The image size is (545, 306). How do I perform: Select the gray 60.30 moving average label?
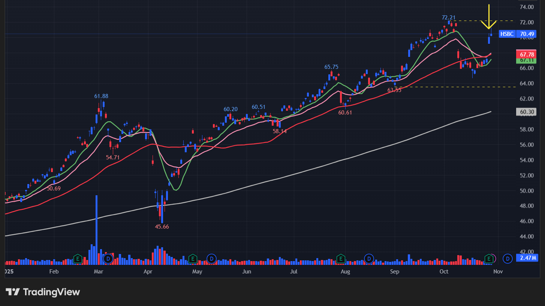(x=526, y=111)
